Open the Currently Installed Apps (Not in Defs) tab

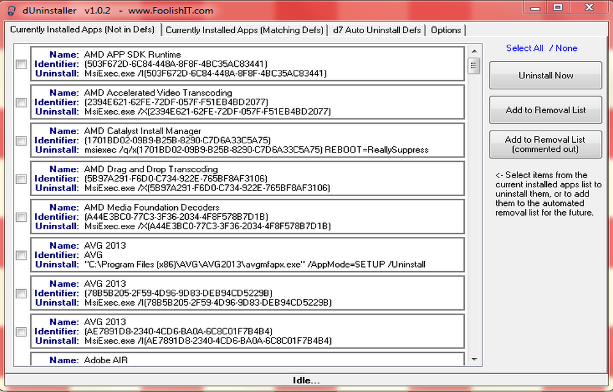click(83, 29)
